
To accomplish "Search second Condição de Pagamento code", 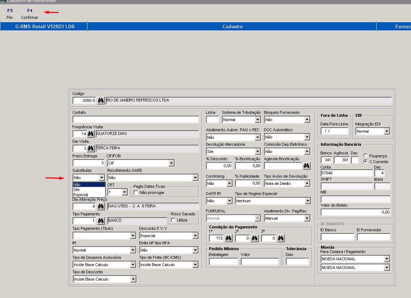I will 255,238.
